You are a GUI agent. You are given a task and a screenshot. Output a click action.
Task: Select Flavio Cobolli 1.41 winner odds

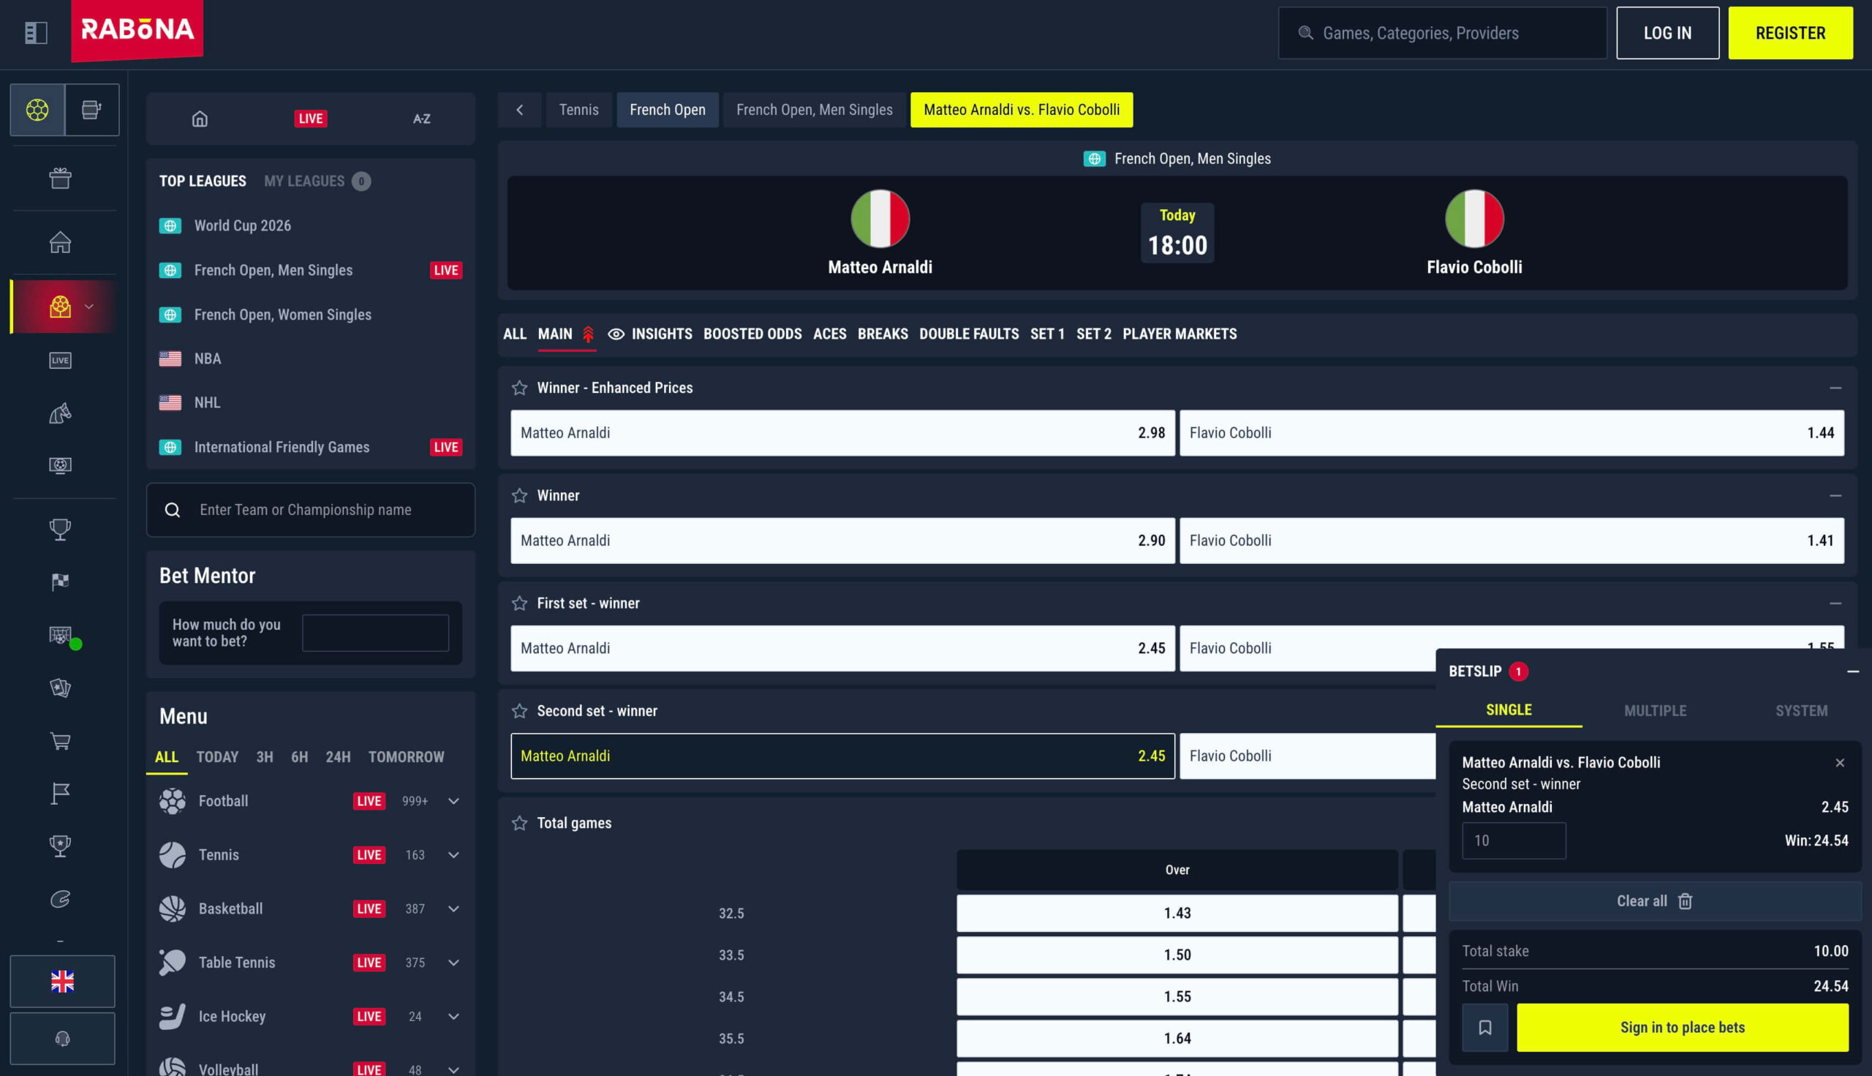pyautogui.click(x=1511, y=541)
